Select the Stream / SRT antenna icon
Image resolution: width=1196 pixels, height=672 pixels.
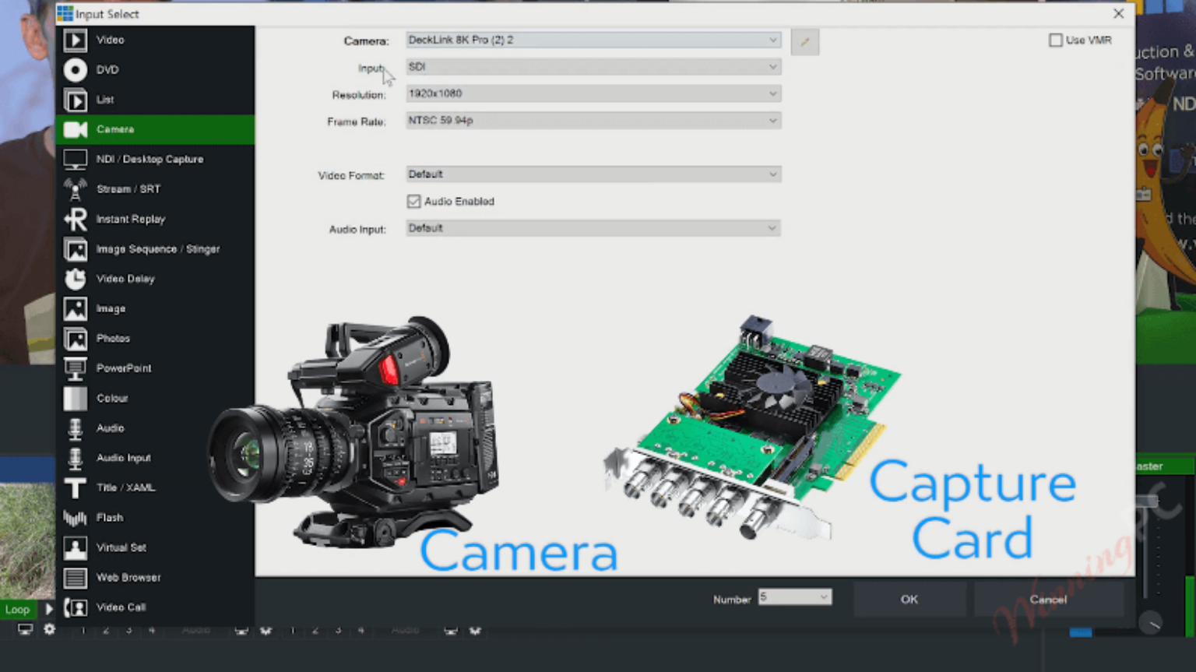pos(75,189)
